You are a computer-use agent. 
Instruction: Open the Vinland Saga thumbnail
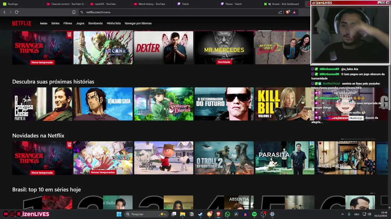click(x=103, y=104)
